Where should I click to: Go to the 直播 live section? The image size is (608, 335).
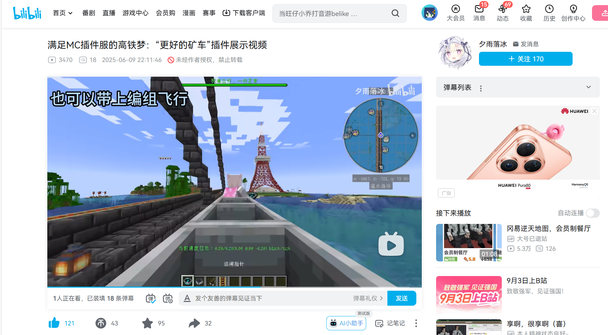[109, 13]
